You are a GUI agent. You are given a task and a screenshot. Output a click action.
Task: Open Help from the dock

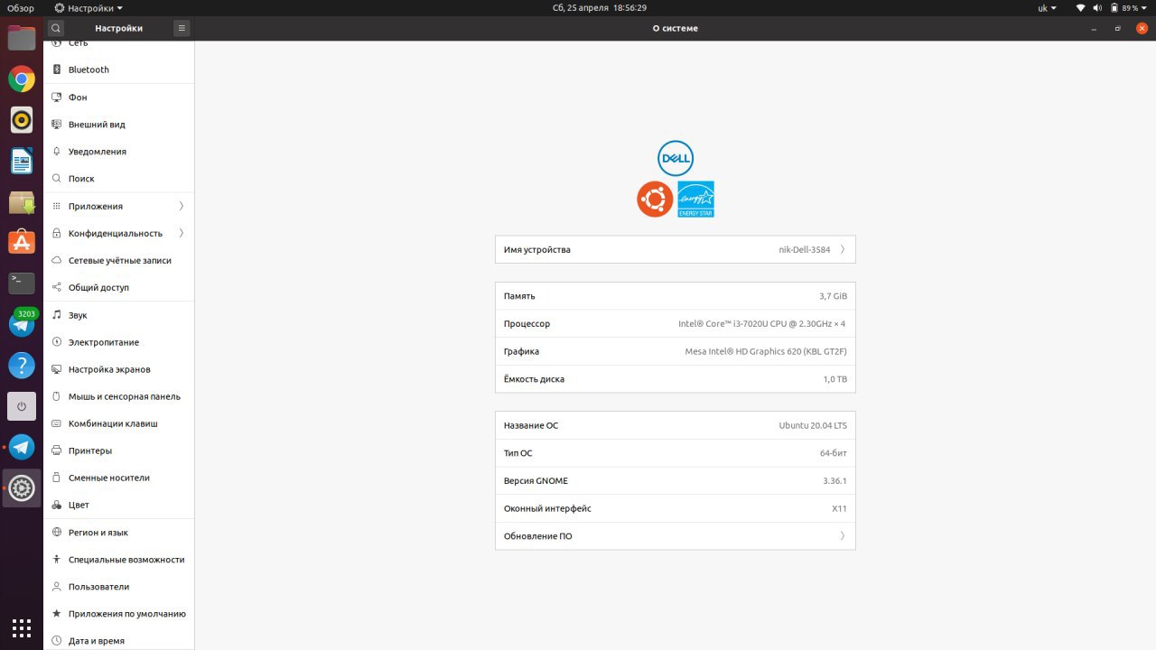22,365
